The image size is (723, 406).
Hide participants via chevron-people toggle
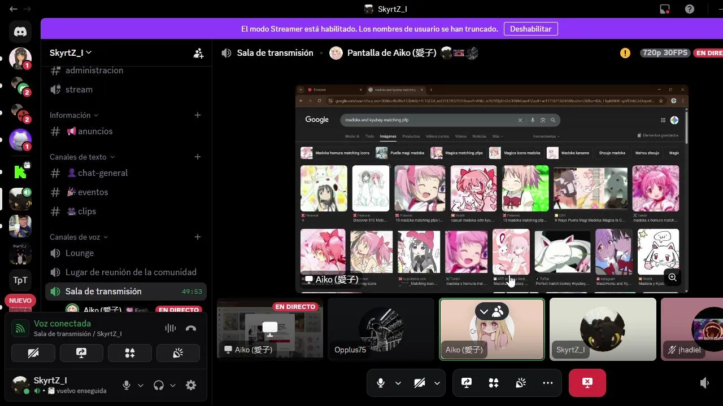[492, 311]
